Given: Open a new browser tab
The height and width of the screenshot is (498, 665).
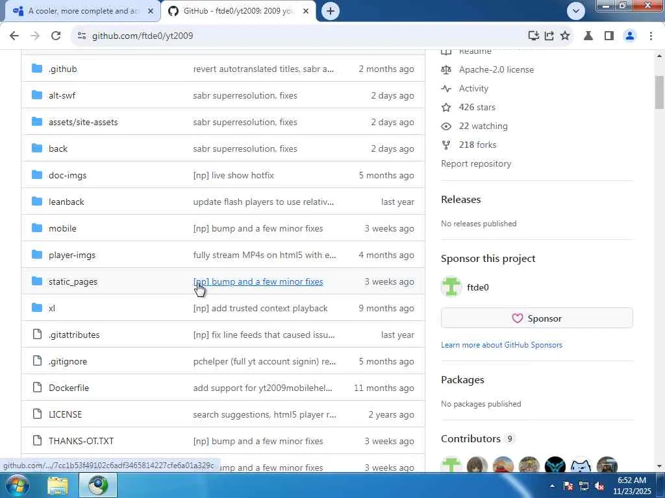Looking at the screenshot, I should pyautogui.click(x=331, y=11).
